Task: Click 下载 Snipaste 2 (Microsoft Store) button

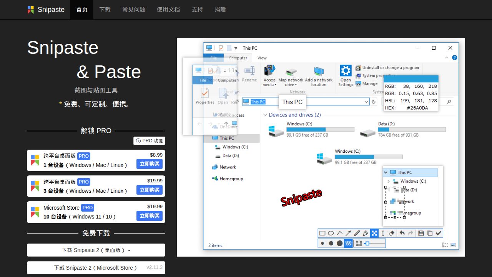Action: tap(96, 268)
